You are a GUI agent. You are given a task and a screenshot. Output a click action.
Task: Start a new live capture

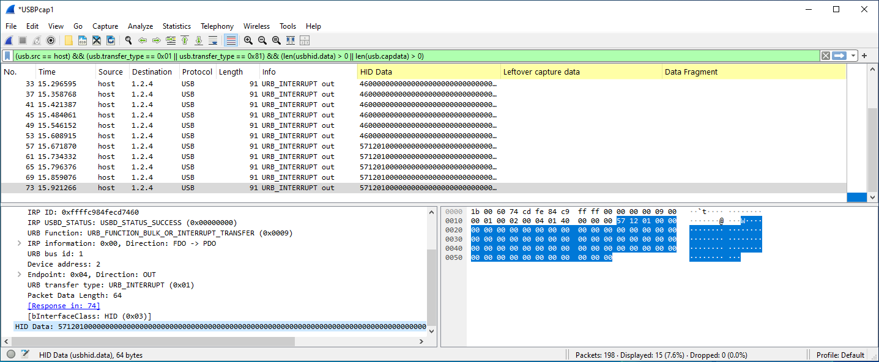[x=8, y=40]
